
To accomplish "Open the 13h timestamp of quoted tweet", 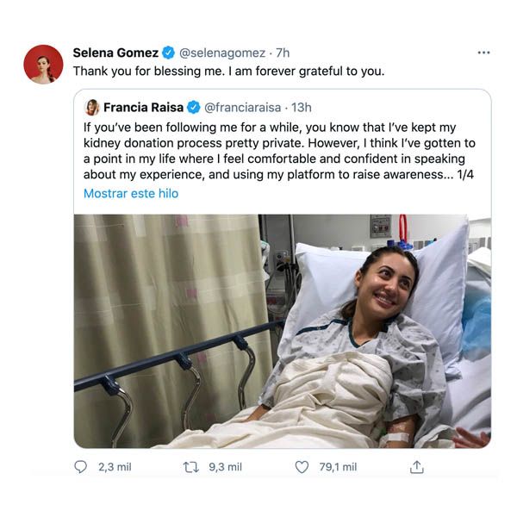I will point(301,108).
